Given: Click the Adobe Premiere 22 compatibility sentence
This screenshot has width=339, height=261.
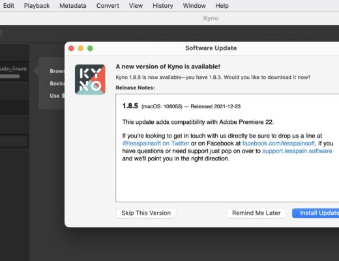Looking at the screenshot, I should pos(198,122).
